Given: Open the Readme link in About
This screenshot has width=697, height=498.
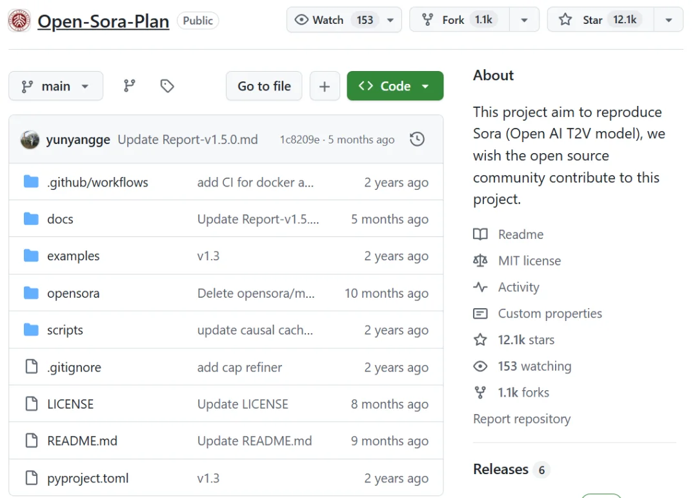Looking at the screenshot, I should click(x=520, y=234).
